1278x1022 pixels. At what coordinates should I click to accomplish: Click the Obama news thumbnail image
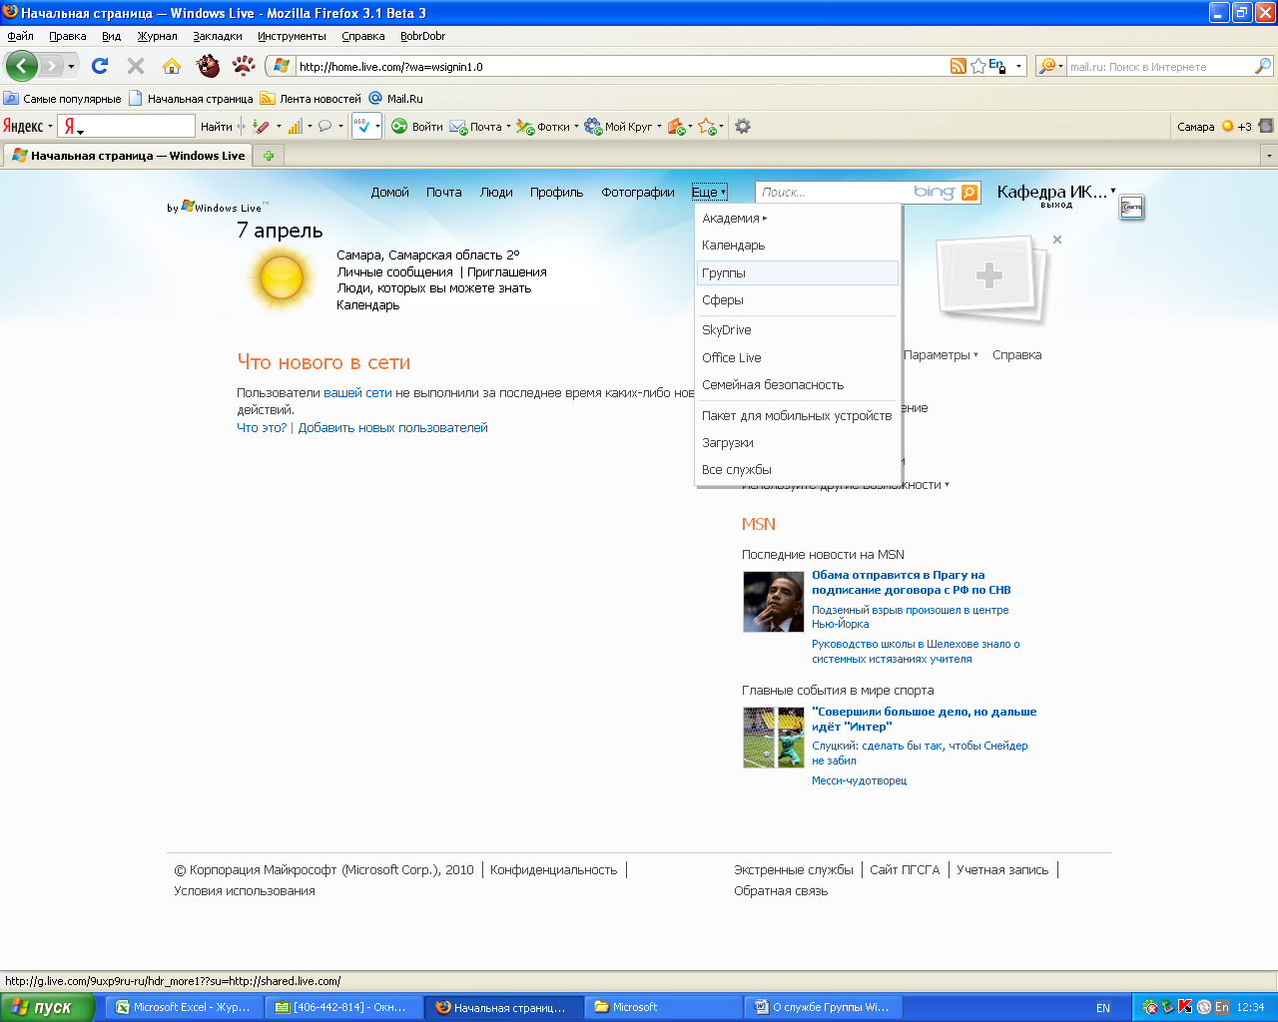click(x=773, y=602)
